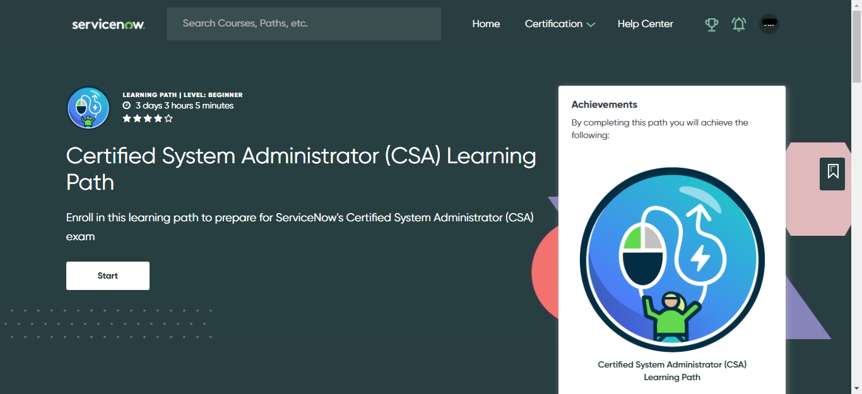Check the notifications bell icon

[738, 24]
